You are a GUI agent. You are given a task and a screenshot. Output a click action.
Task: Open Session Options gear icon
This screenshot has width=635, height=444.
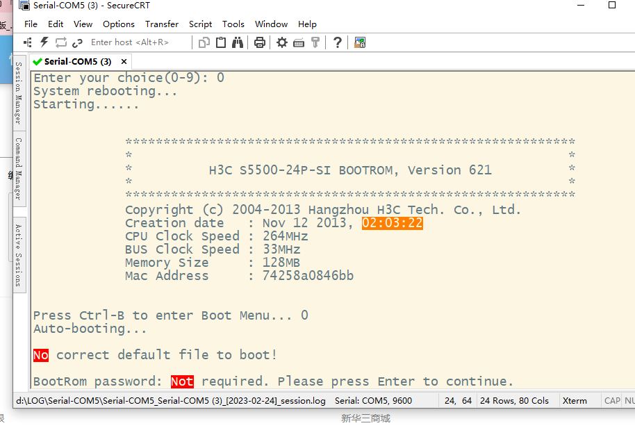pos(282,42)
